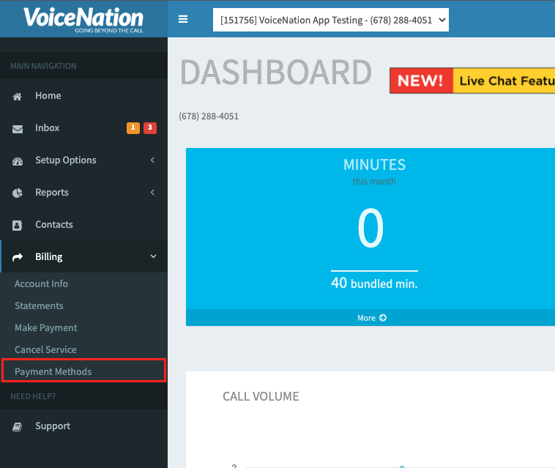Click the orange Inbox badge showing 1

133,127
